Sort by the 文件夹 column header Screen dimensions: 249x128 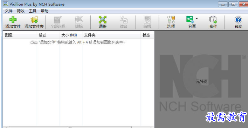(111, 35)
